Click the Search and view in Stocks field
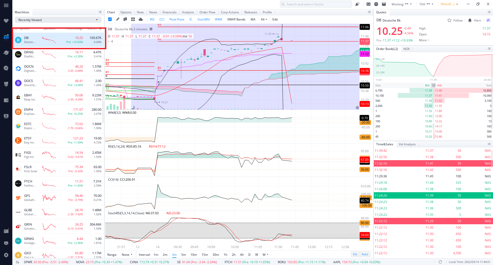Viewport: 493px width, 265px height. (x=316, y=4)
